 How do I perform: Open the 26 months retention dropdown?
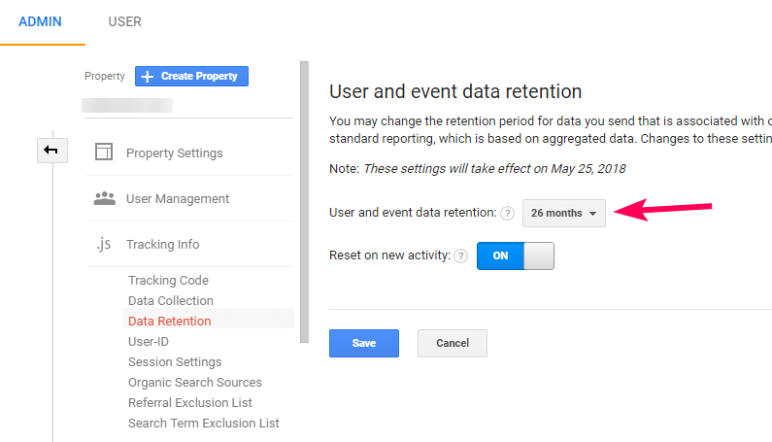coord(564,213)
